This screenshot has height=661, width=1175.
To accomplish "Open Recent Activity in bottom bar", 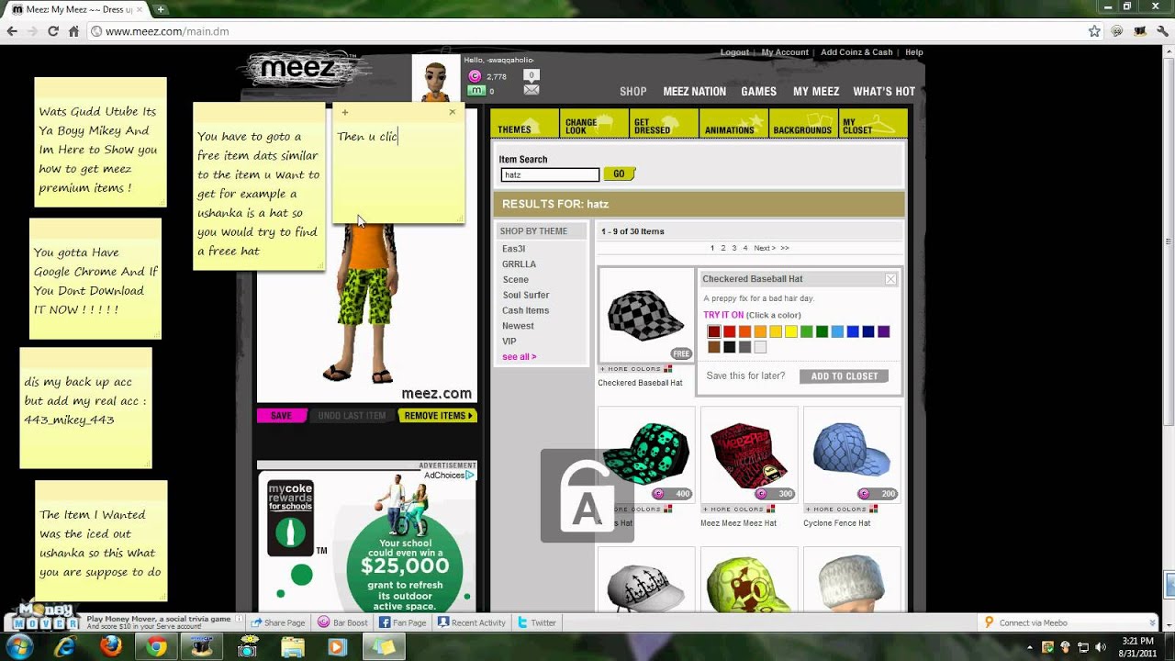I will tap(472, 622).
